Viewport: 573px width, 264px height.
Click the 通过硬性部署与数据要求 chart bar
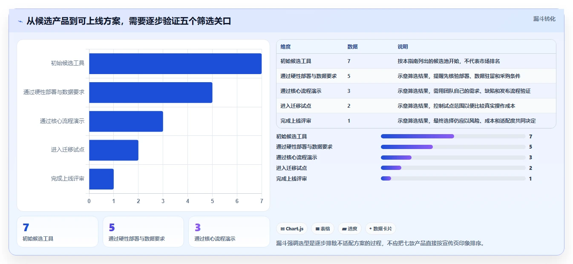[x=151, y=92]
